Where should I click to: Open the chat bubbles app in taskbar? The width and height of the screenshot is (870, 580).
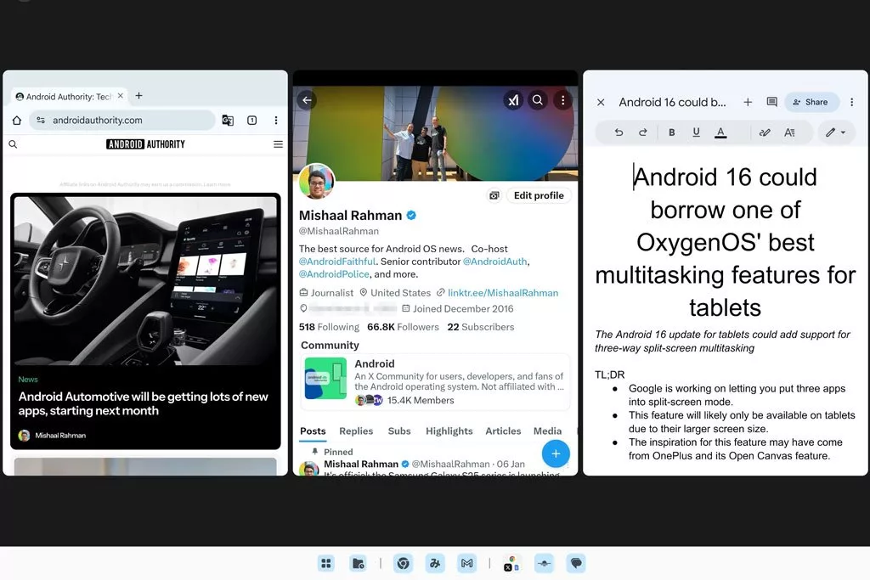[576, 563]
